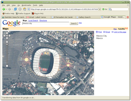Switch to the Gallery Search tab
The width and height of the screenshot is (131, 101).
point(88,17)
